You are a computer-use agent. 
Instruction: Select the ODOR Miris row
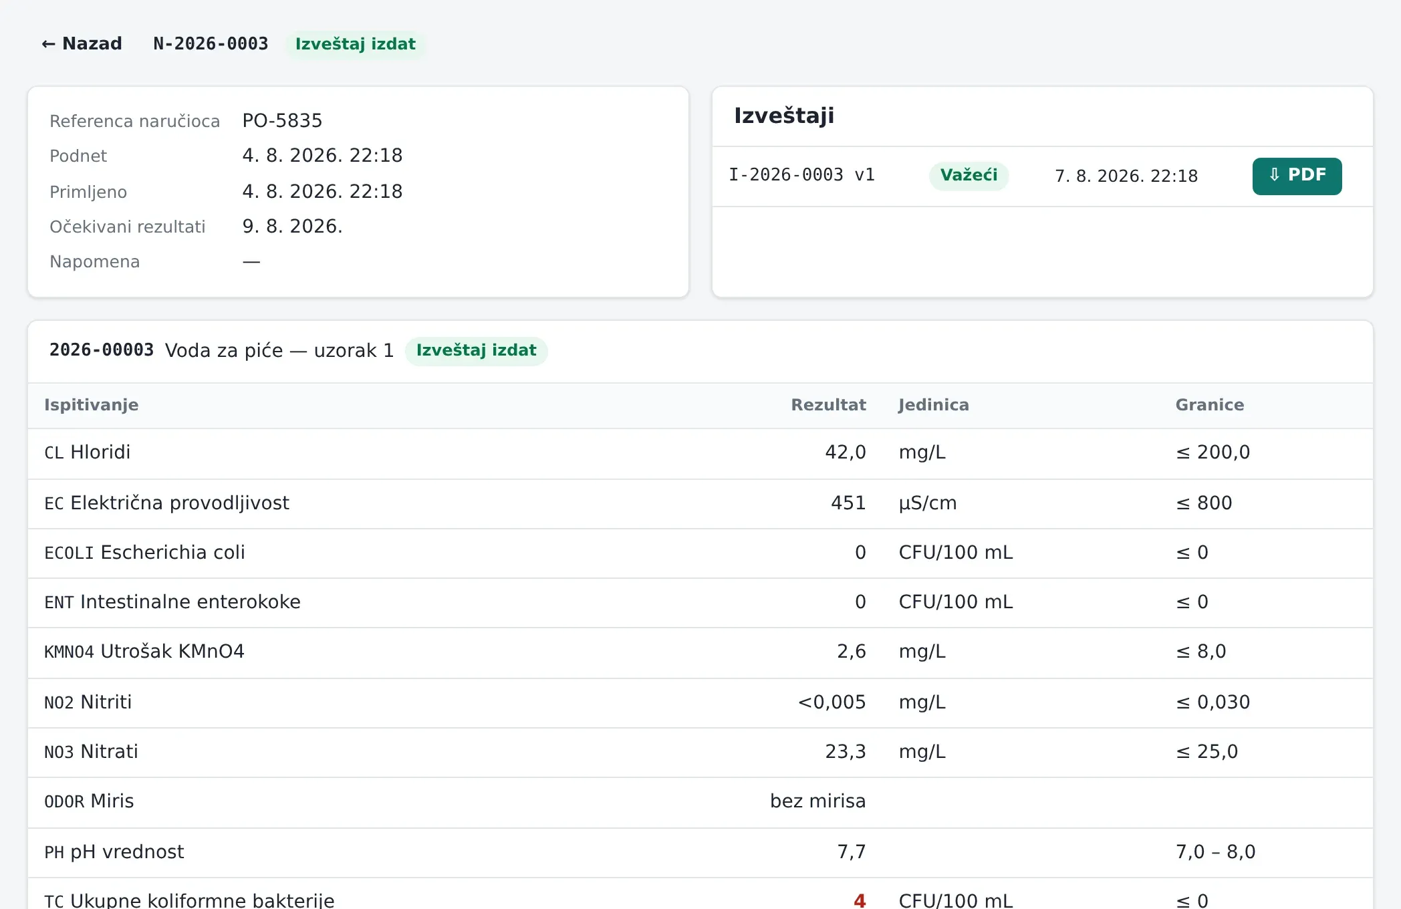(700, 802)
